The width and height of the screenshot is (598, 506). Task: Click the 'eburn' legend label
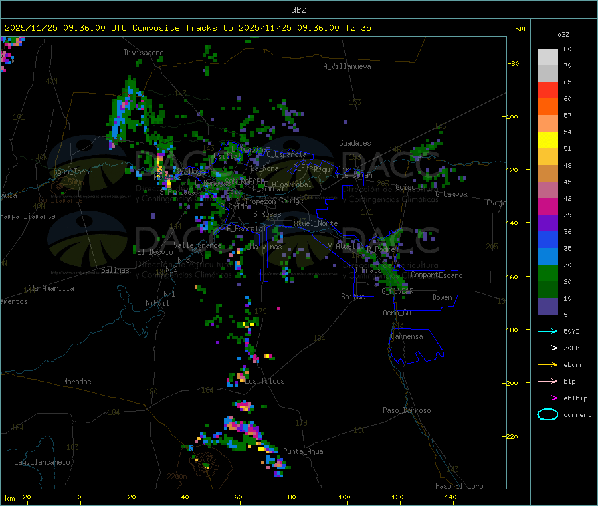click(x=573, y=365)
